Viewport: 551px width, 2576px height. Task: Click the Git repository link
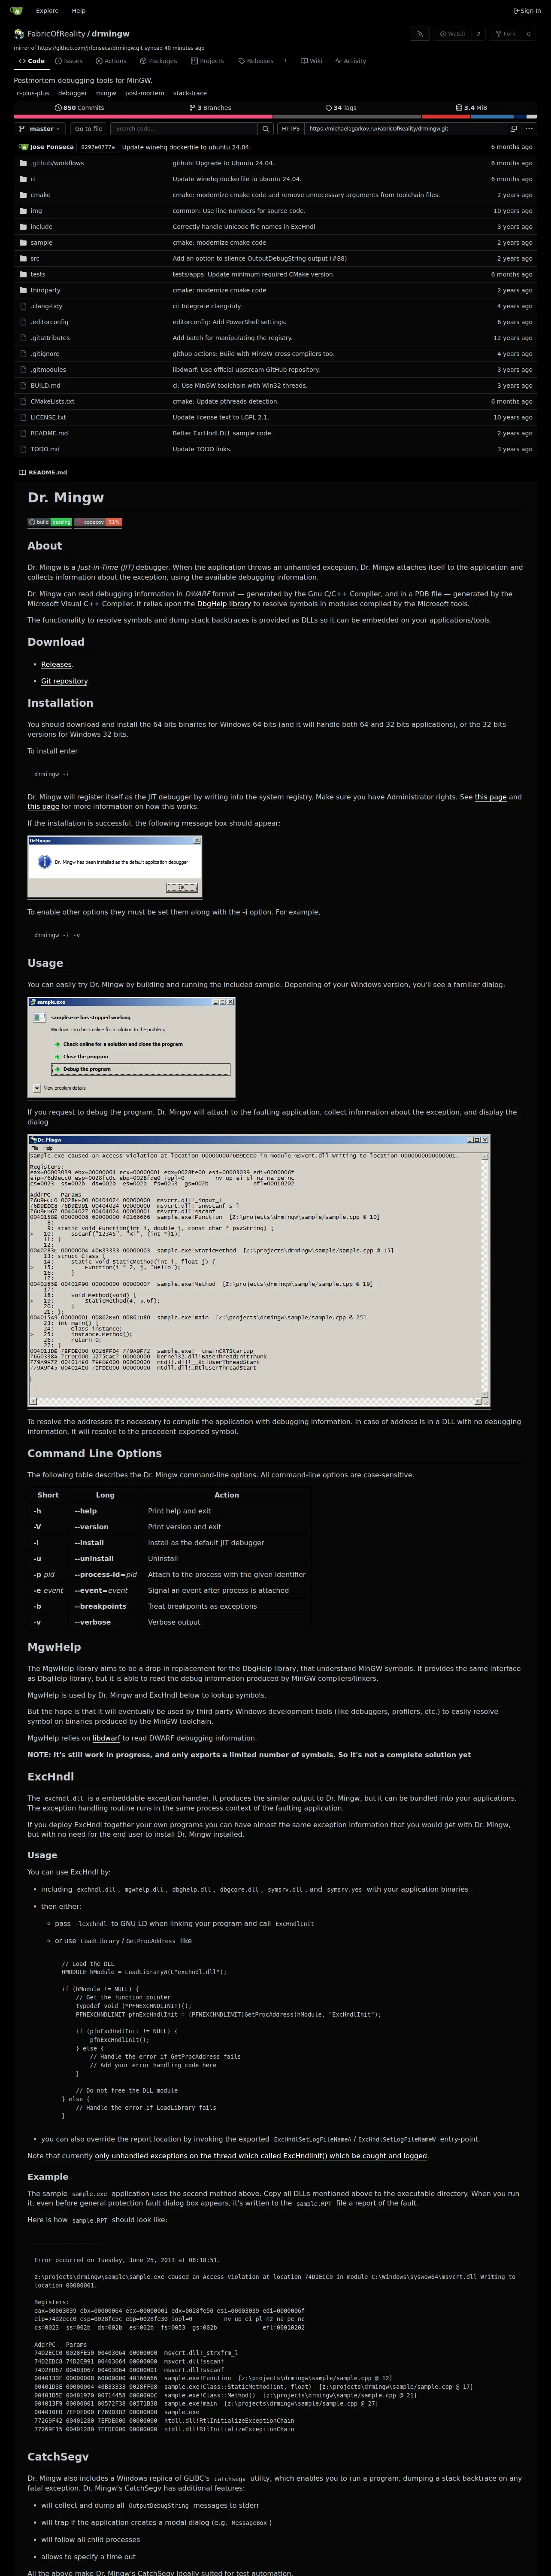pos(64,681)
